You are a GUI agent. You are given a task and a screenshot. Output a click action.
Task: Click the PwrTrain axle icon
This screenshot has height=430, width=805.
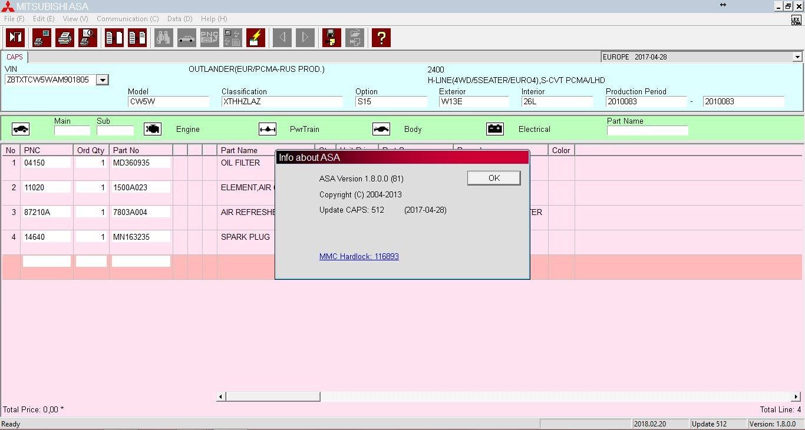pos(268,129)
